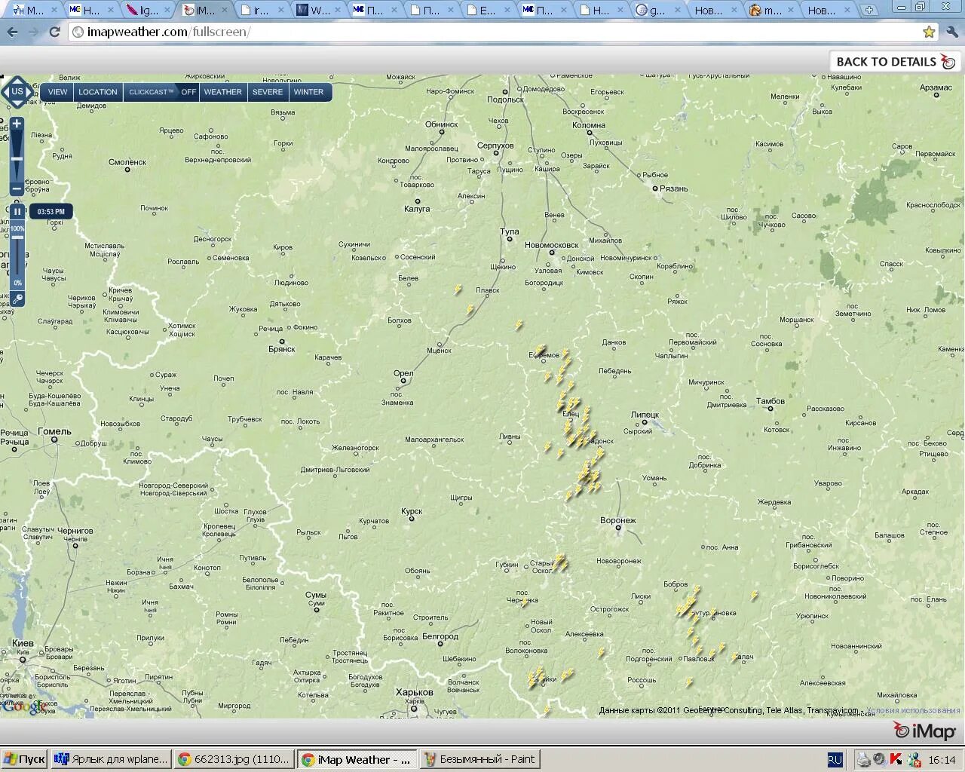Open a new browser tab

869,10
